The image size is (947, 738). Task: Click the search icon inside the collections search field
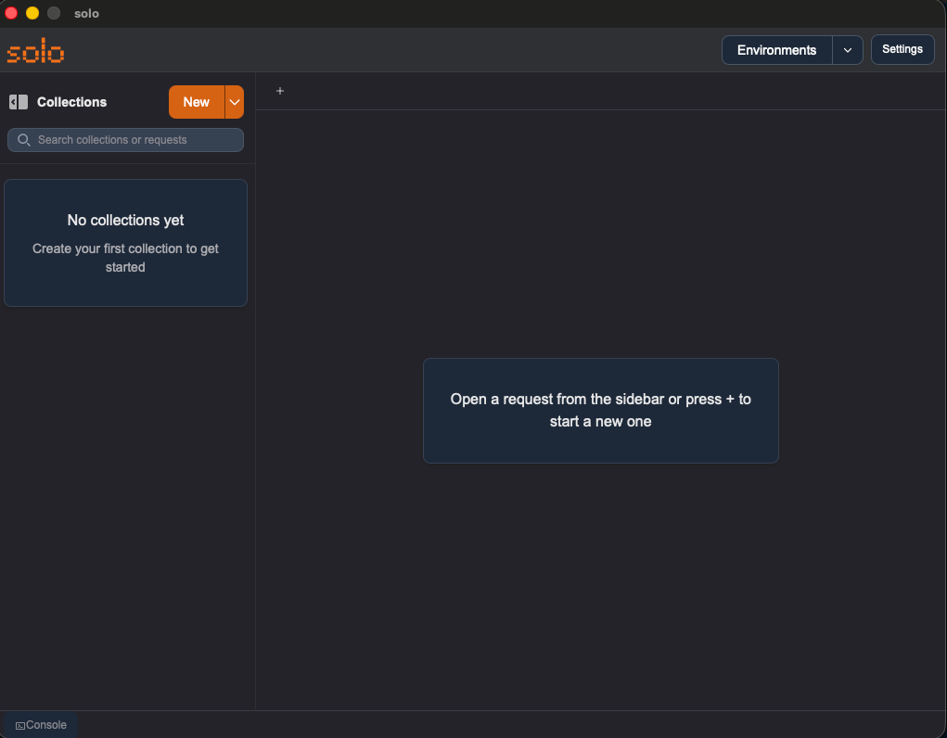click(x=24, y=140)
